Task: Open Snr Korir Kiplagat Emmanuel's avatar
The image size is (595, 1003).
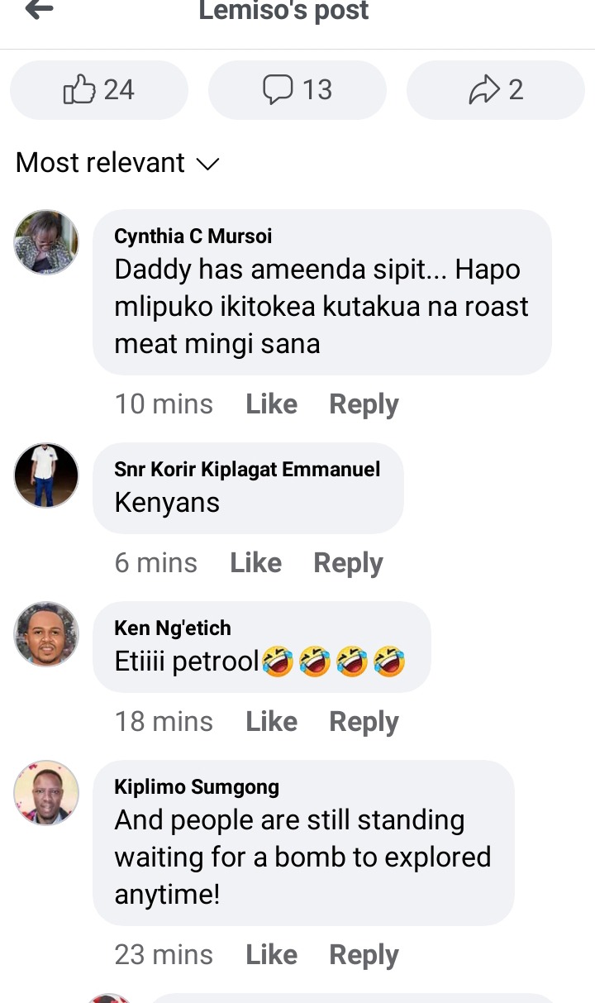Action: (x=46, y=475)
